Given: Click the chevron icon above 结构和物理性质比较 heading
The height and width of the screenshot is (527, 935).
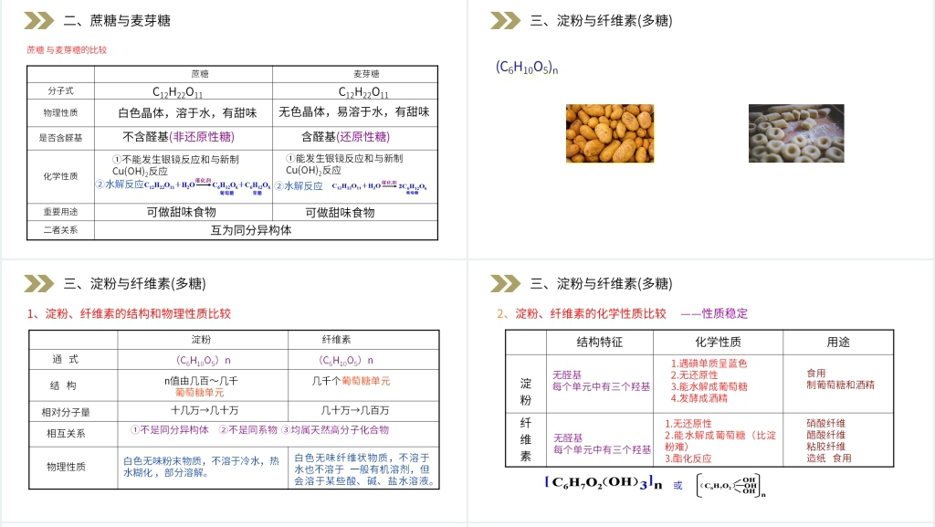Looking at the screenshot, I should click(x=38, y=283).
